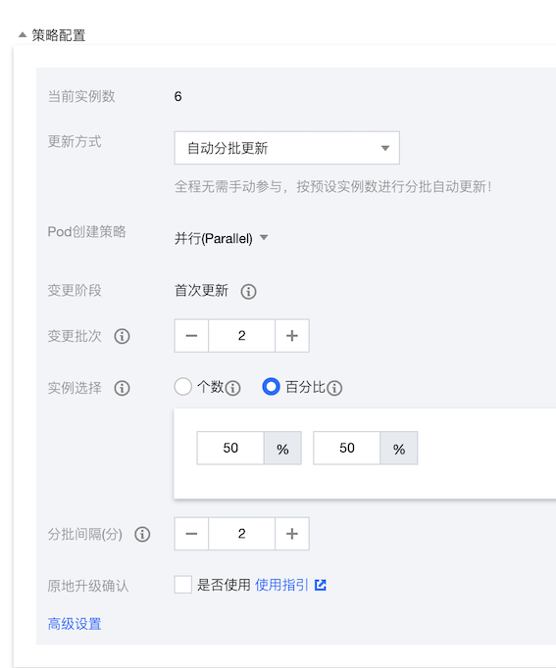Open 高级设置 advanced settings link
The image size is (556, 668).
point(75,624)
